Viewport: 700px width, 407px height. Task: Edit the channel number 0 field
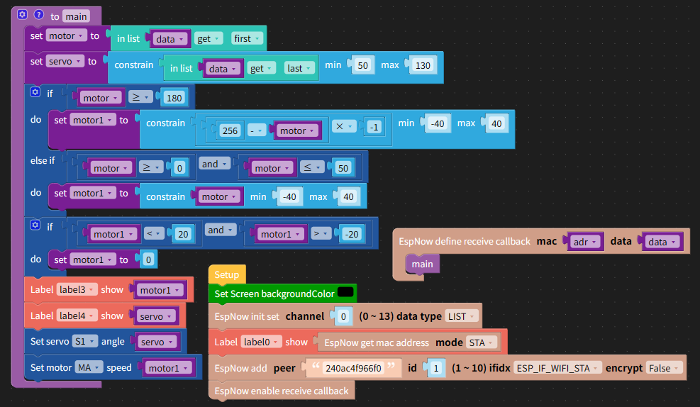tap(343, 316)
